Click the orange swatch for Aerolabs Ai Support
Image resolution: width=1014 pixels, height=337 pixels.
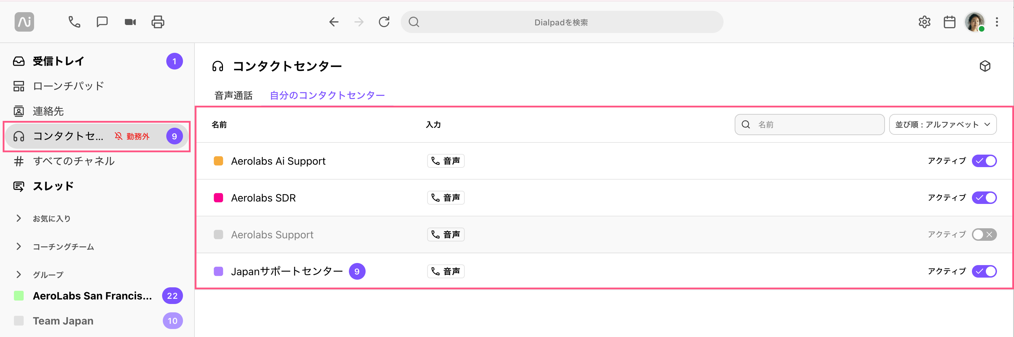(x=218, y=161)
